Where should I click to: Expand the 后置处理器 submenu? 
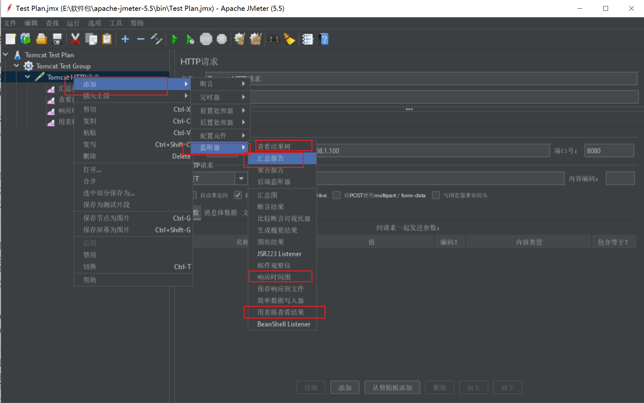pyautogui.click(x=220, y=122)
